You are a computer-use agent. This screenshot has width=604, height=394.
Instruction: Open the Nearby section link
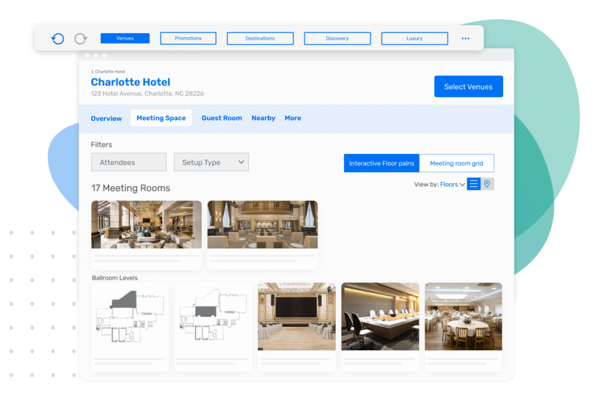pyautogui.click(x=263, y=118)
